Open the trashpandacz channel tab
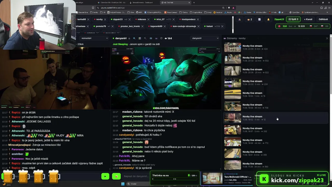 point(189,19)
